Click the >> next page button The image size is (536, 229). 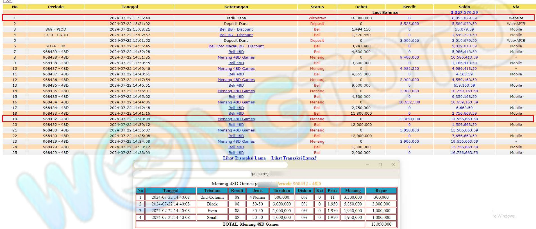(x=8, y=1)
